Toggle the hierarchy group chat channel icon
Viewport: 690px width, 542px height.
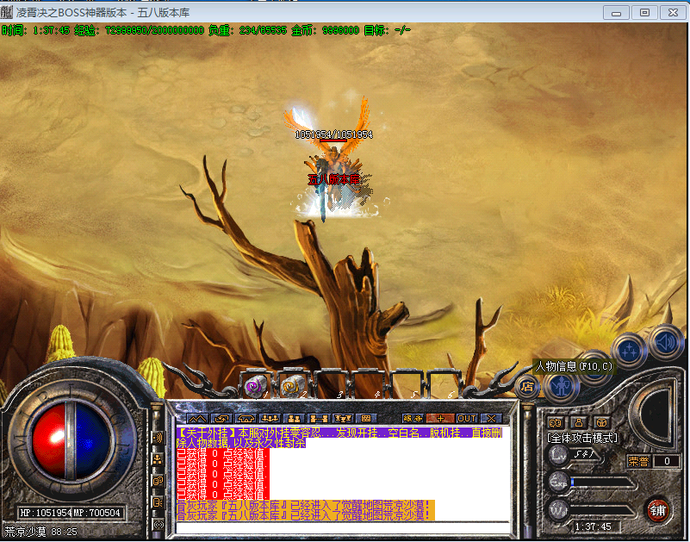(x=158, y=459)
